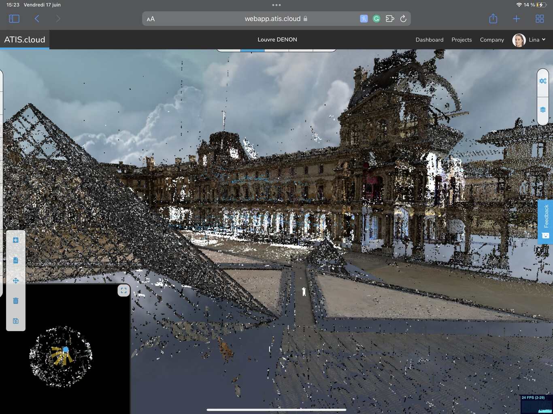This screenshot has width=553, height=414.
Task: Switch to the Projects tab
Action: tap(462, 40)
